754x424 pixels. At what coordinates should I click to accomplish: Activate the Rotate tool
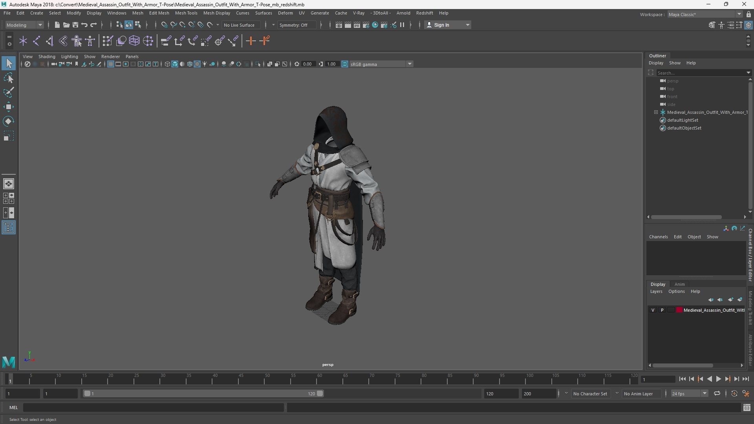[x=9, y=121]
